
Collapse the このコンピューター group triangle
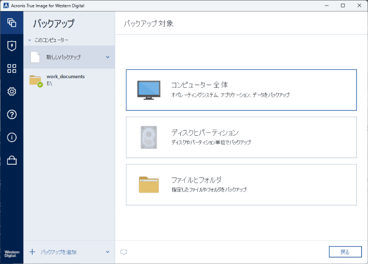[x=29, y=40]
